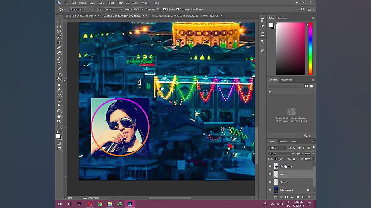Image resolution: width=371 pixels, height=208 pixels.
Task: Pick the Eyedropper tool
Action: point(59,48)
